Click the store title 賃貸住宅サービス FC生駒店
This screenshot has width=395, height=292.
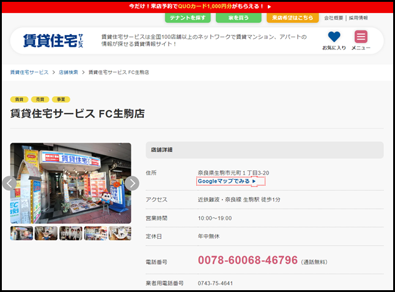click(77, 114)
